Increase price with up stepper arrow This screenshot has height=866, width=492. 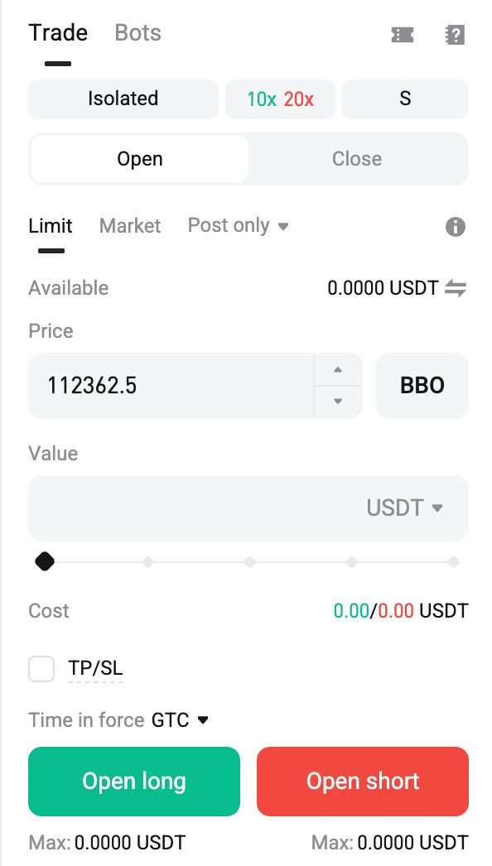pyautogui.click(x=338, y=369)
